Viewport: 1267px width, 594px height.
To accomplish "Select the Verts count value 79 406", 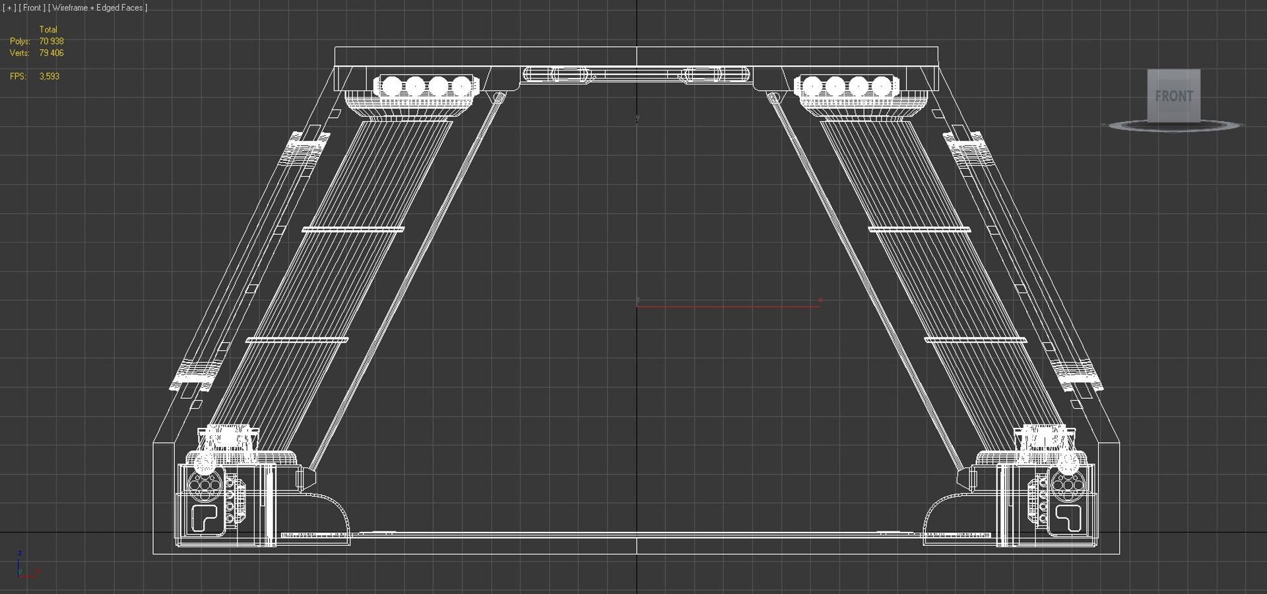I will [x=51, y=53].
